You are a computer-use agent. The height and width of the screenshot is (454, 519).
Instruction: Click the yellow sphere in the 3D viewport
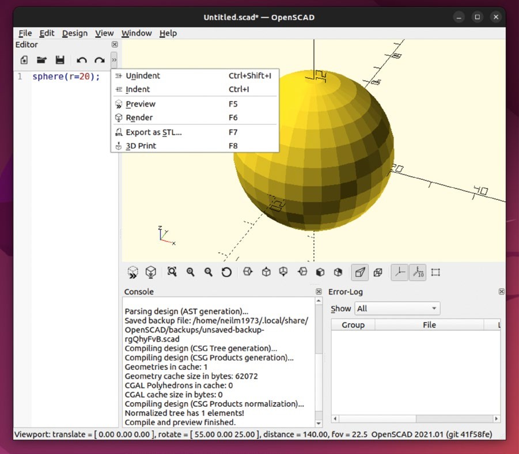(314, 151)
